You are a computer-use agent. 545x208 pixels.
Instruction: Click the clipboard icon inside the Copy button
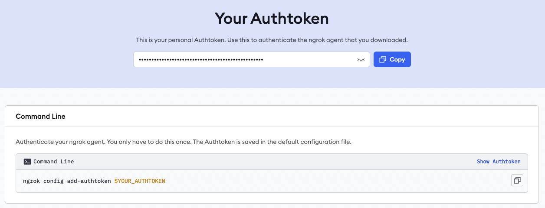pos(383,60)
